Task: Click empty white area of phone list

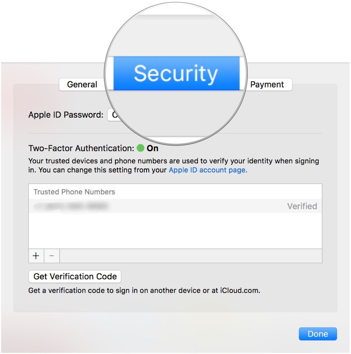Action: (175, 231)
